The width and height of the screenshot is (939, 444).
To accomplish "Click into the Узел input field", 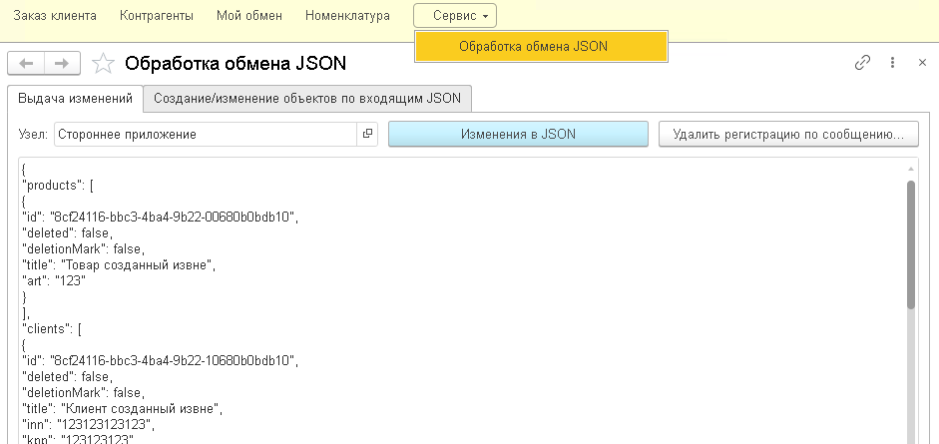I will click(x=205, y=134).
